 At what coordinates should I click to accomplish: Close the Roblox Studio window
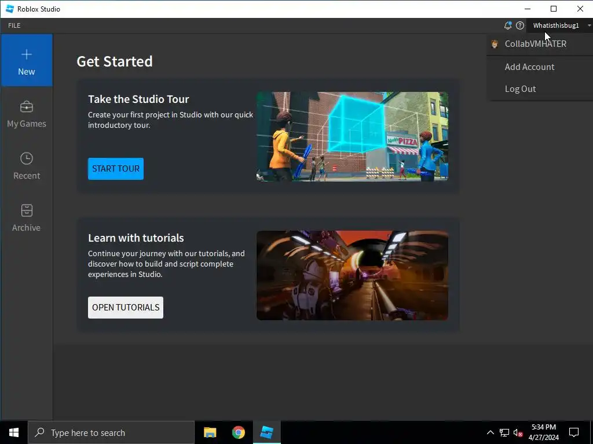pos(580,9)
